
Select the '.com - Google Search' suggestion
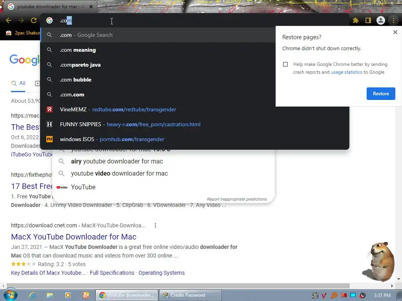(x=158, y=35)
